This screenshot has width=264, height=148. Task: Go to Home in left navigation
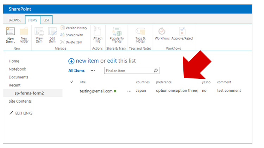click(x=14, y=61)
